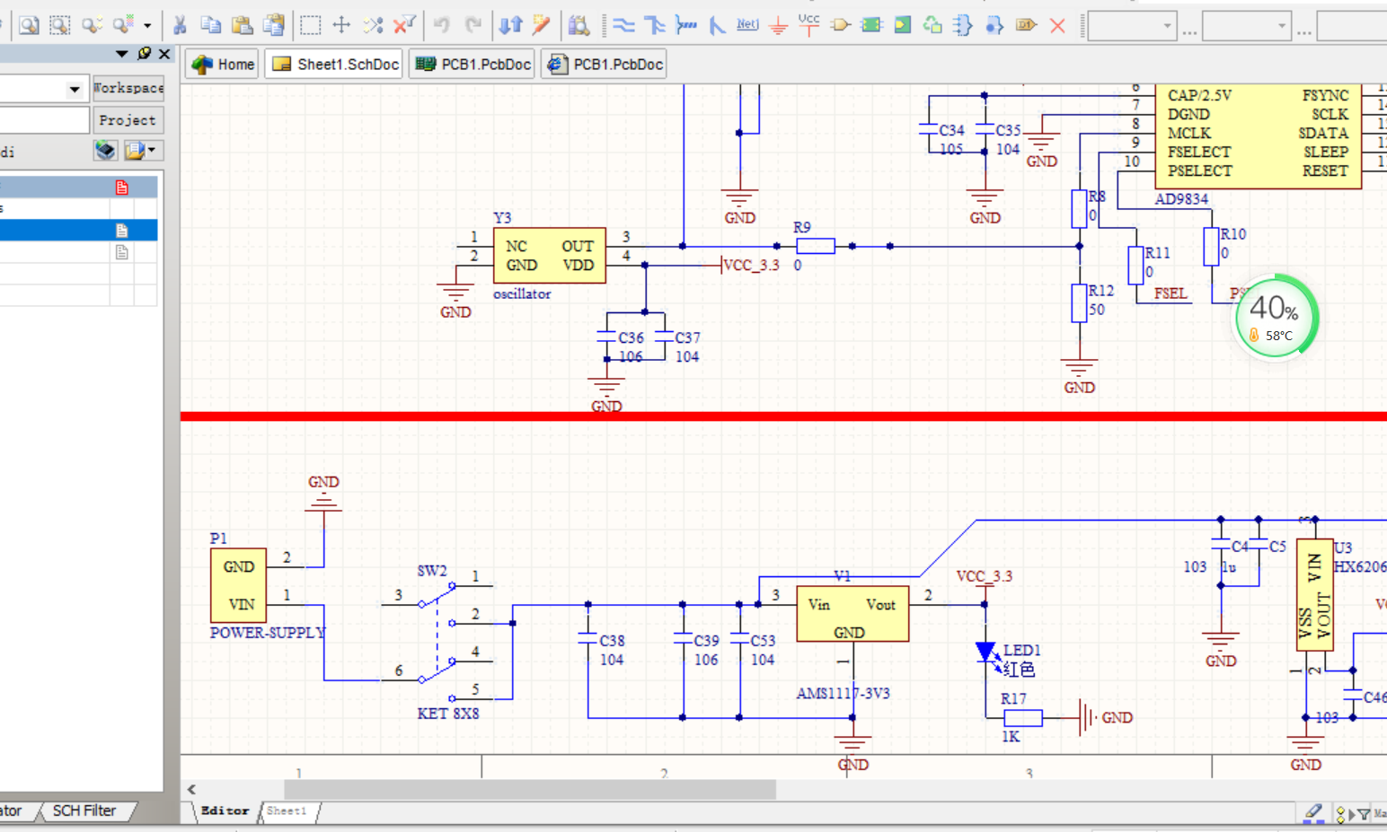Select the Editor tab at bottom
The height and width of the screenshot is (832, 1387).
click(x=225, y=810)
